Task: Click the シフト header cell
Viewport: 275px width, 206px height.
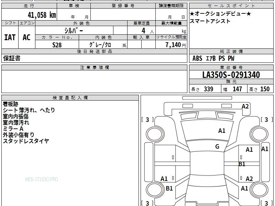Action: [10, 23]
